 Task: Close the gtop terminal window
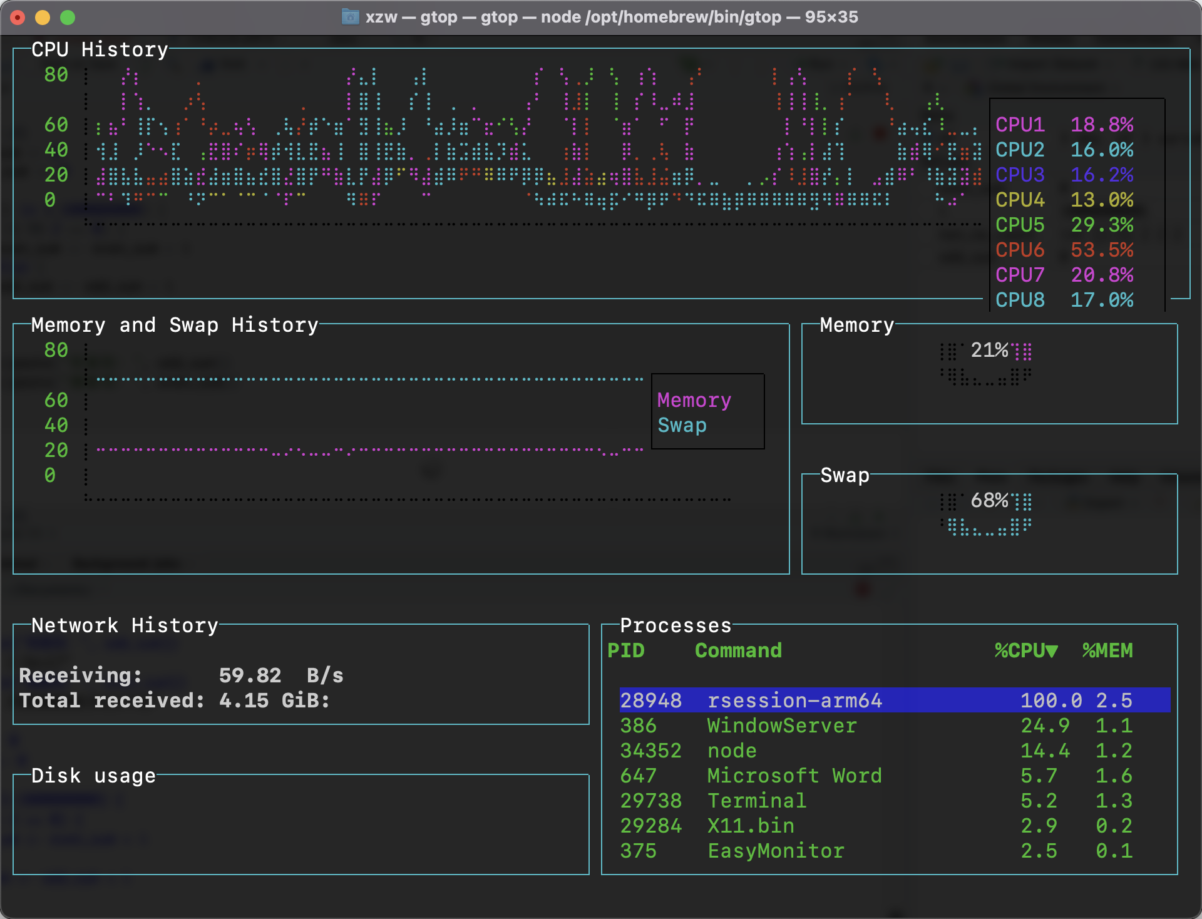[18, 18]
